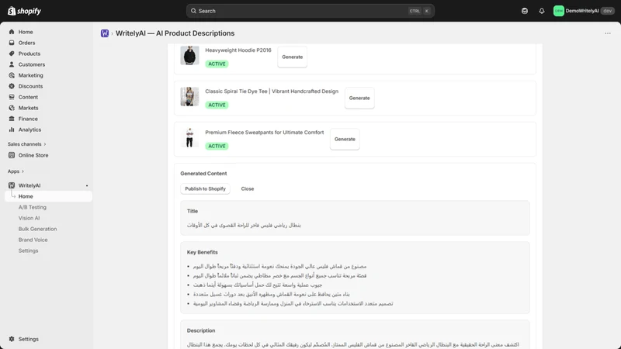Click the Finance sidebar label
The height and width of the screenshot is (349, 621).
point(28,119)
